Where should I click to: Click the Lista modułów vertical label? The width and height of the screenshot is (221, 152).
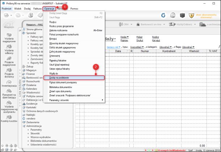pyautogui.click(x=20, y=88)
